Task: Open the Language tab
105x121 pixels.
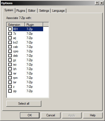Action: tap(58, 11)
